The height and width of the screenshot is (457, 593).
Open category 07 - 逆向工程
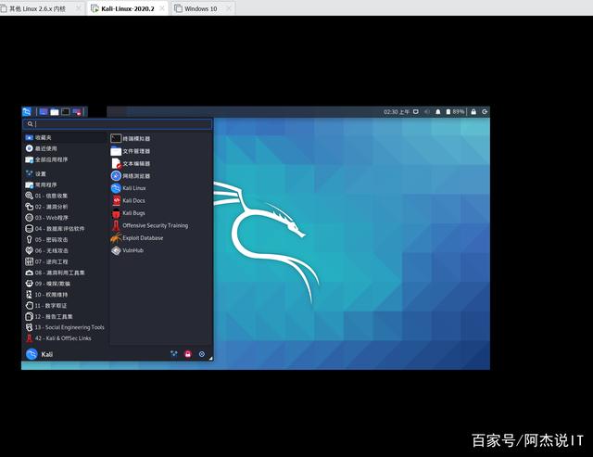click(65, 261)
